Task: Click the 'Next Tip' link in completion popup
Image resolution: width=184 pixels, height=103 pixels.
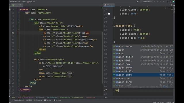Action: tap(165, 87)
